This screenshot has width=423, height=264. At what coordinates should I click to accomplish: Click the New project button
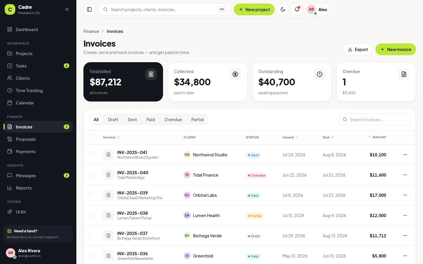point(254,9)
